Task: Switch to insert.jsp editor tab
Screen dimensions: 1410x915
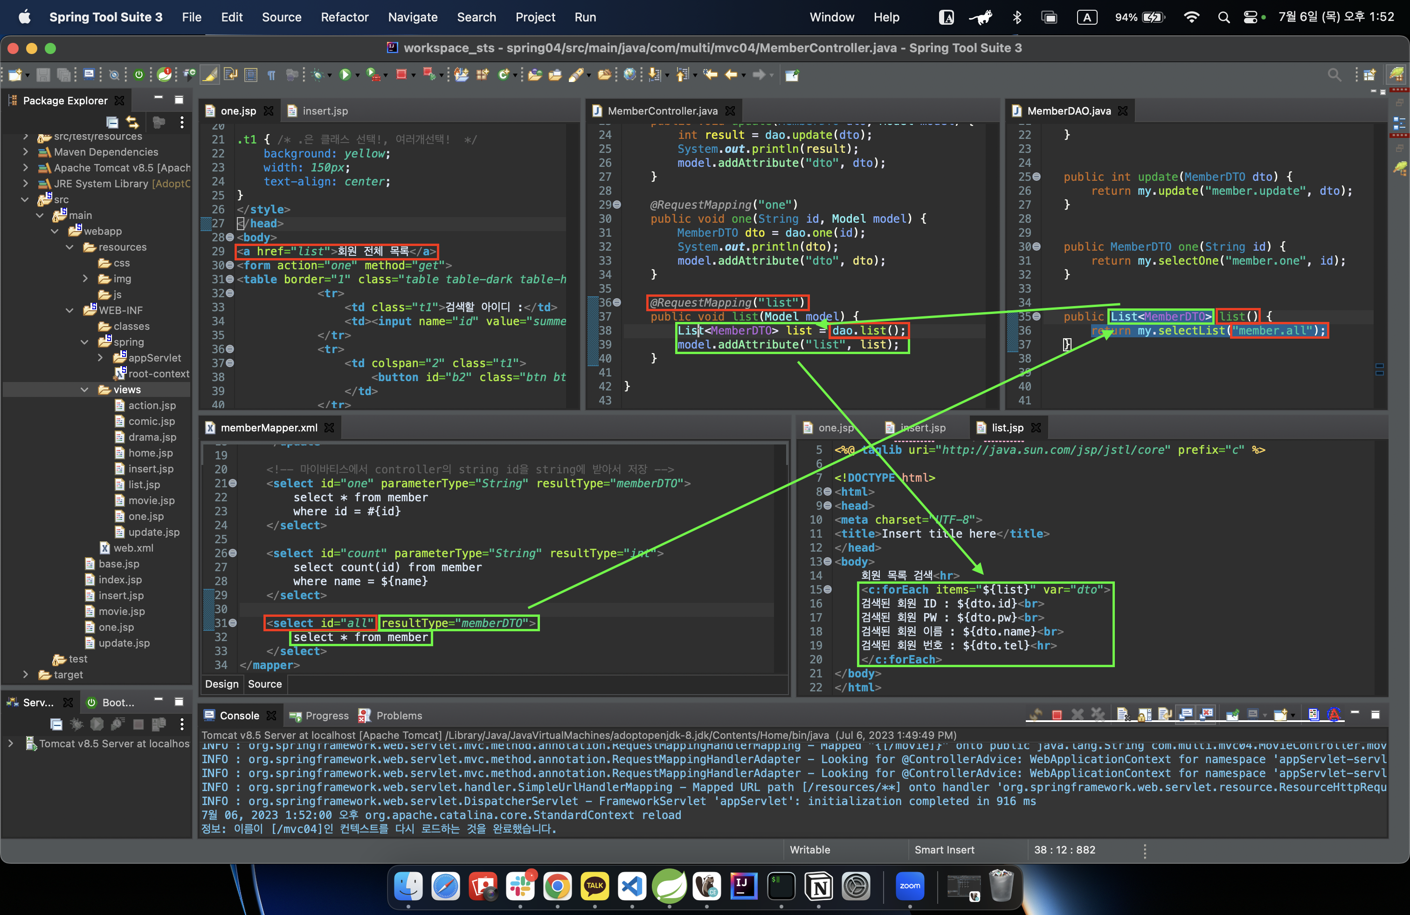Action: point(325,111)
